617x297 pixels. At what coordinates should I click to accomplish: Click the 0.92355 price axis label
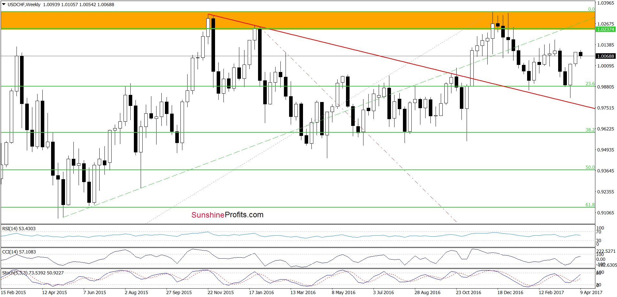click(x=605, y=192)
